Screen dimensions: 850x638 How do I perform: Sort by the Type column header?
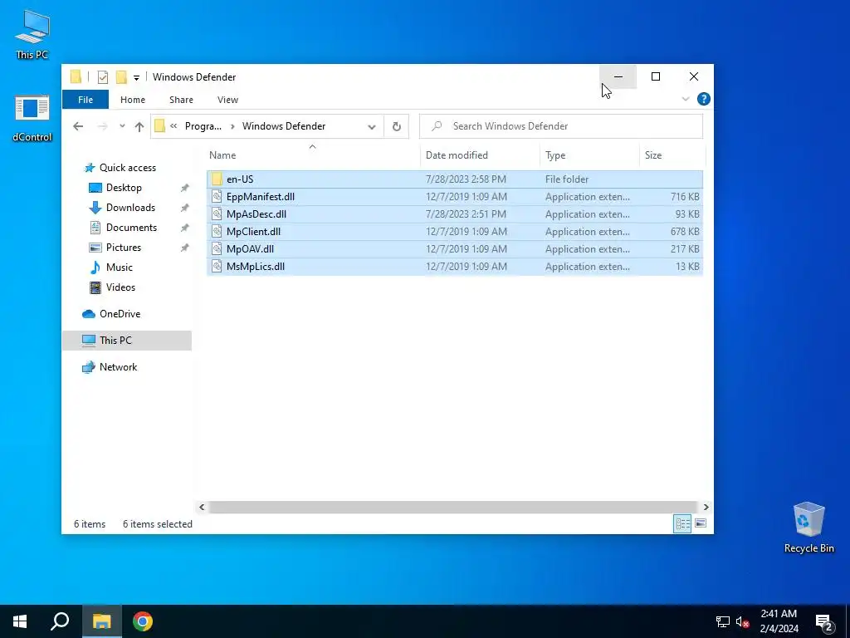[555, 155]
